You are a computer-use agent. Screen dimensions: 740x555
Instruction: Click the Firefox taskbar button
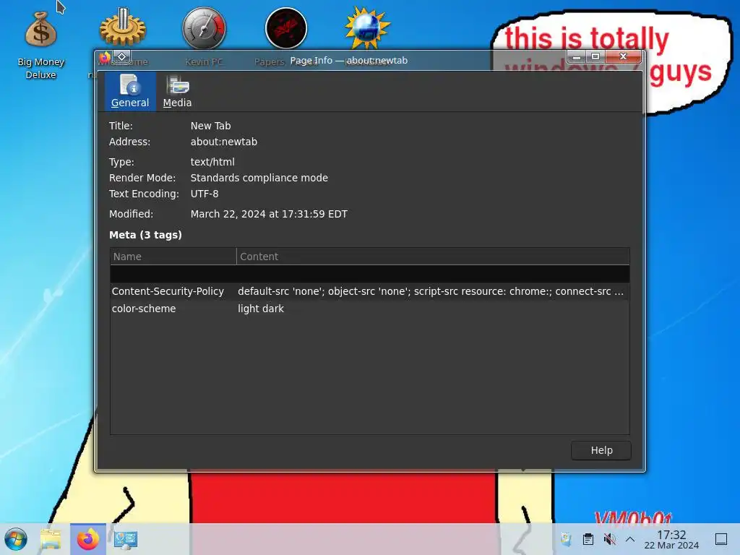(87, 539)
